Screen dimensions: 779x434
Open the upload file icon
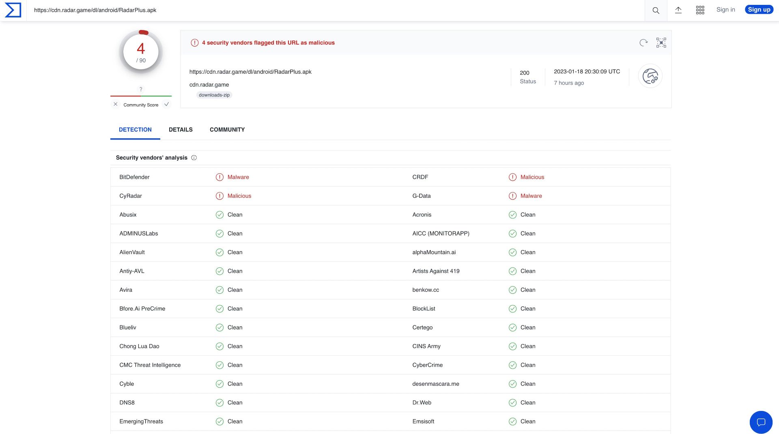point(678,10)
